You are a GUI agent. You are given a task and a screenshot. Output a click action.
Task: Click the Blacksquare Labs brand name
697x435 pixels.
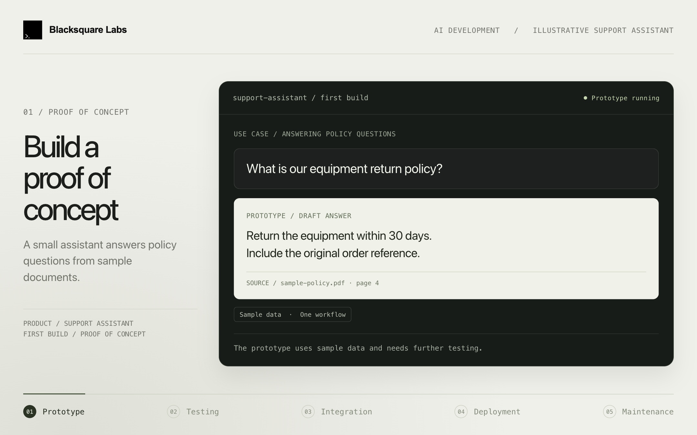click(88, 30)
